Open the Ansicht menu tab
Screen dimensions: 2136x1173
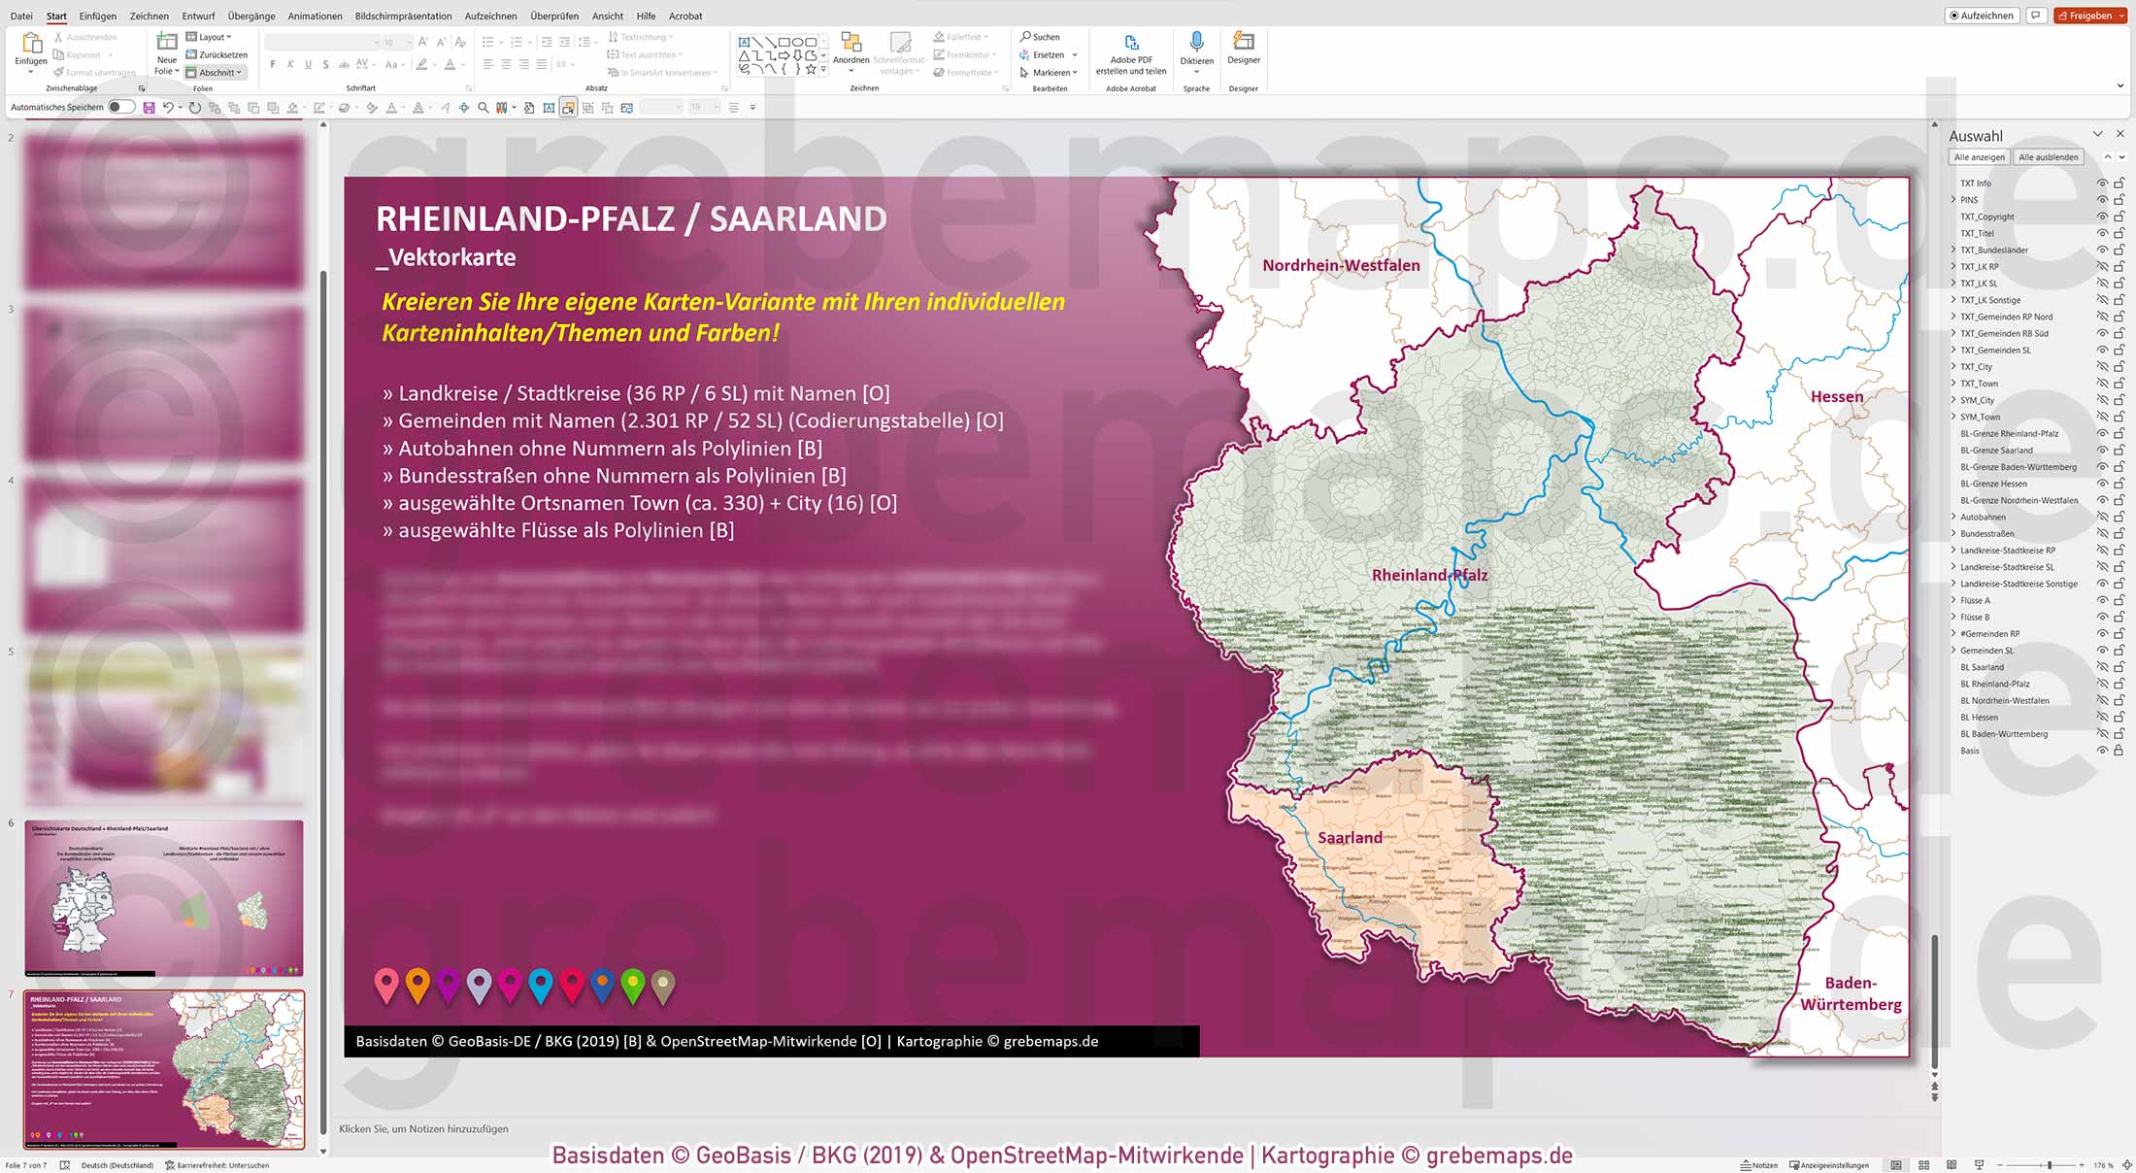(607, 16)
